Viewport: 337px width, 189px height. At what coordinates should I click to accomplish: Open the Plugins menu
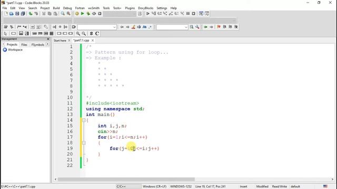130,8
